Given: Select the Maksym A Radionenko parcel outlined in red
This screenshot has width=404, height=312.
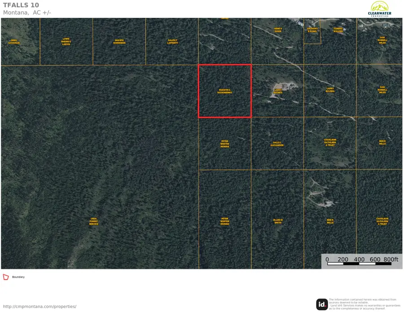Looking at the screenshot, I should (224, 91).
